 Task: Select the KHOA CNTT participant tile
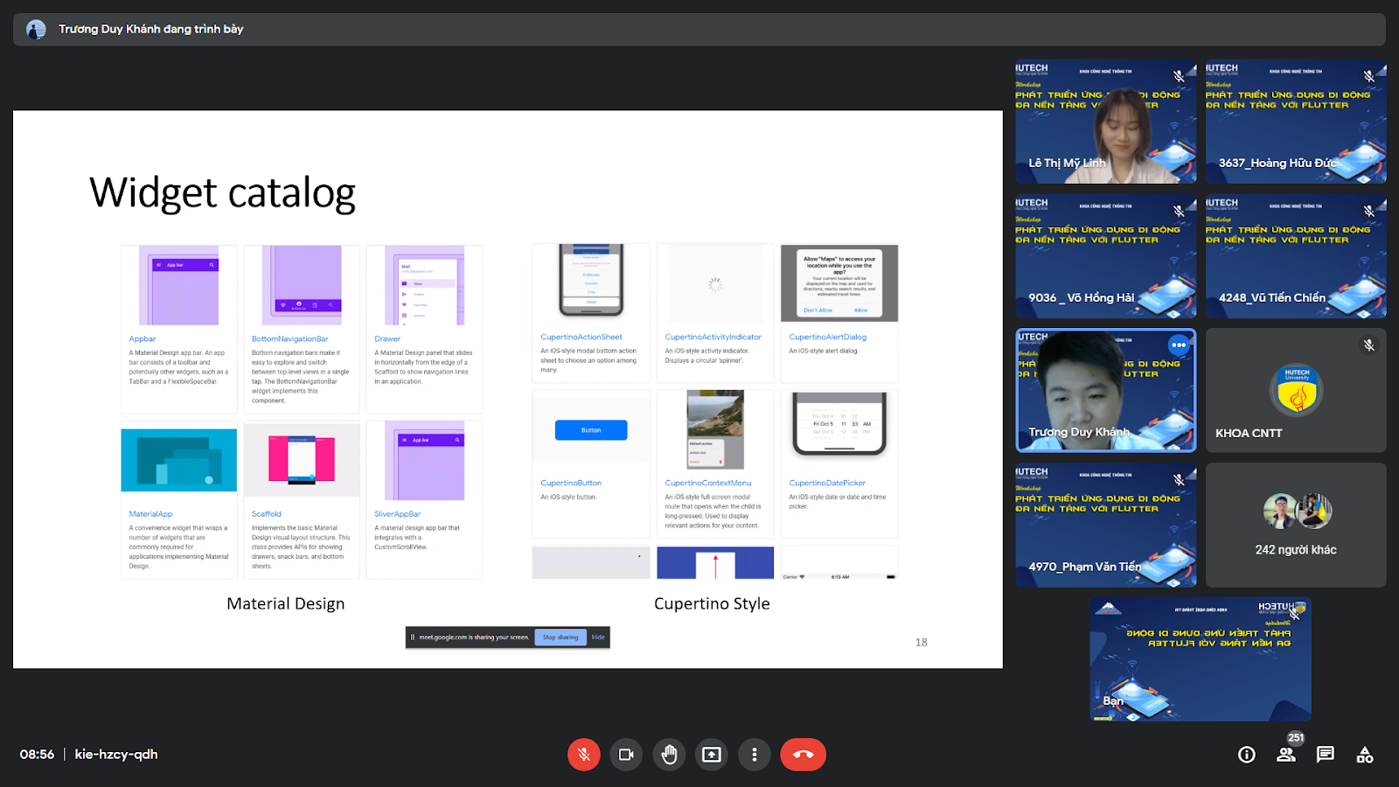(x=1296, y=390)
